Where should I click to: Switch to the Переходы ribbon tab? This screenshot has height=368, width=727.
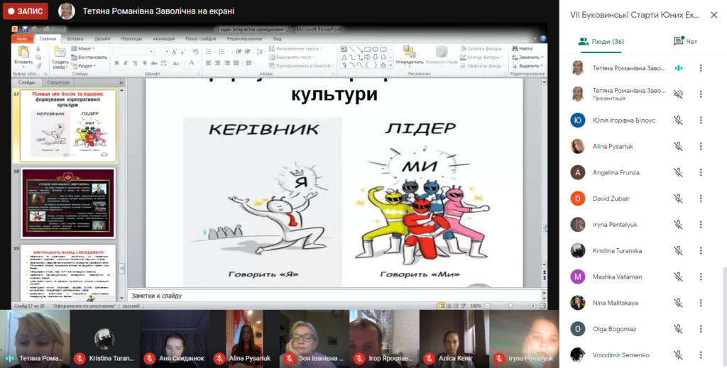131,39
